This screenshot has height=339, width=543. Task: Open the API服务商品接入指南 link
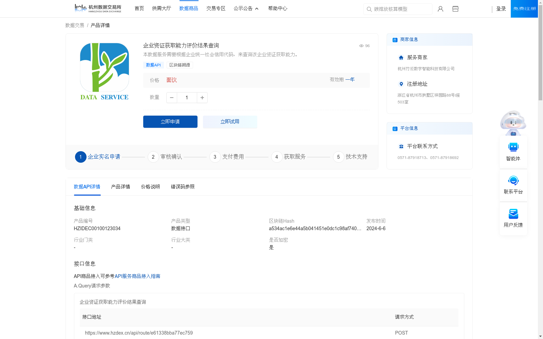tap(137, 276)
